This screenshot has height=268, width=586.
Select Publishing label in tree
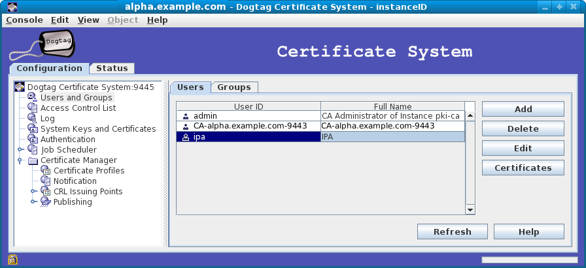click(73, 202)
